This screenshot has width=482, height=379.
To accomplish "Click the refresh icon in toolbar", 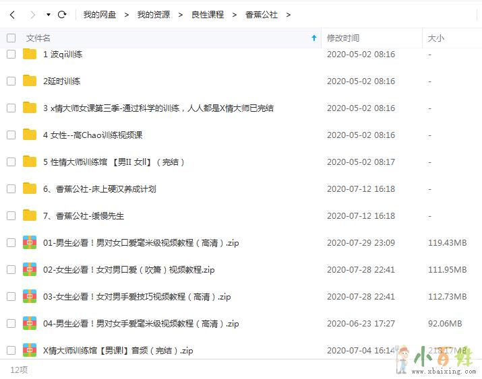I will pyautogui.click(x=62, y=14).
